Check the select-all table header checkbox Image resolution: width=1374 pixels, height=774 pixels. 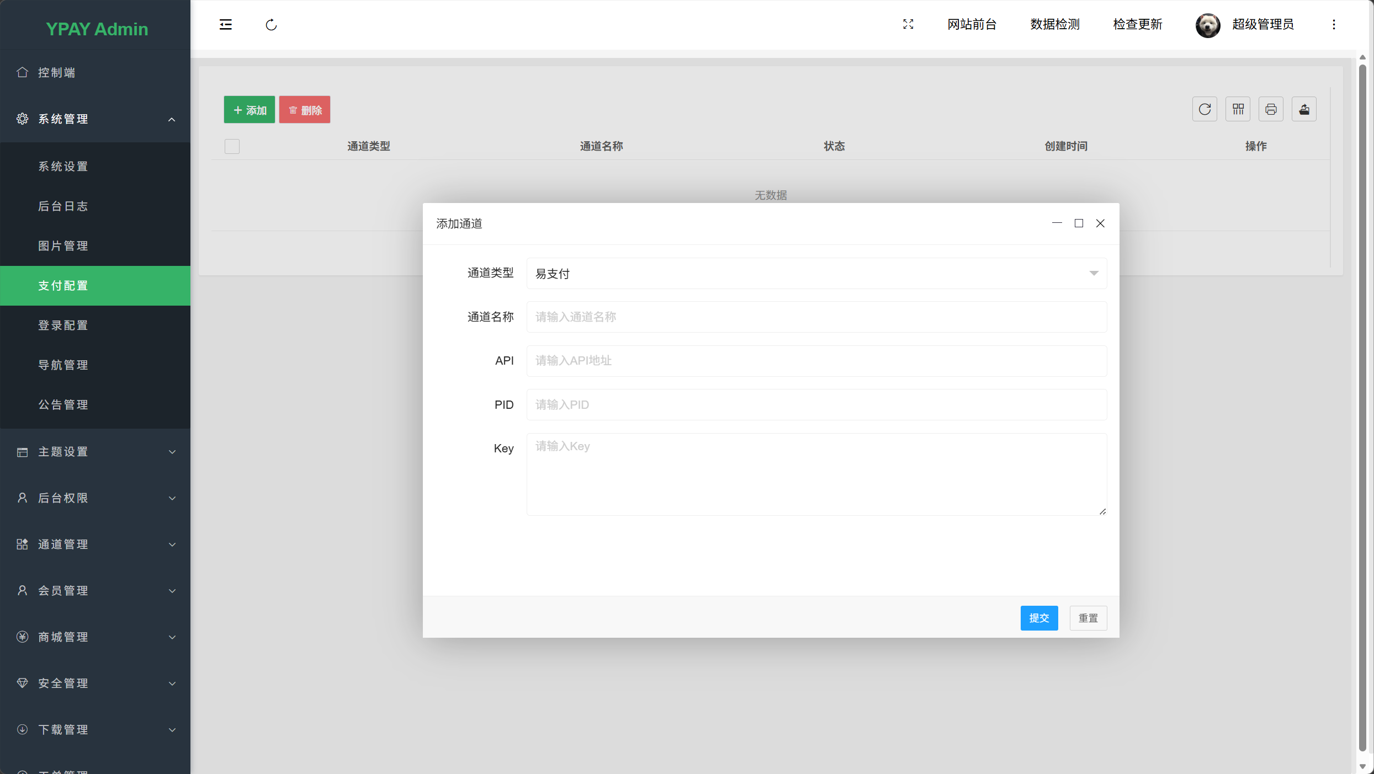(232, 146)
